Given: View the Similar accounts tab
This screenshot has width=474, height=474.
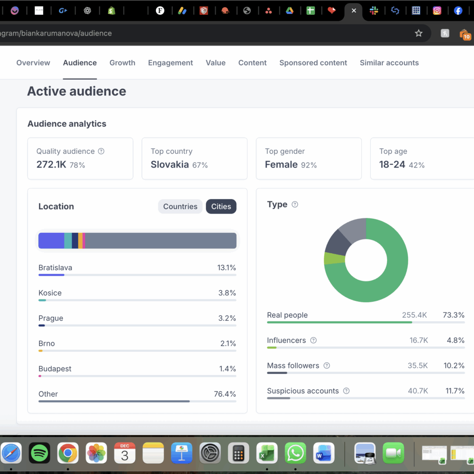Looking at the screenshot, I should pos(389,63).
